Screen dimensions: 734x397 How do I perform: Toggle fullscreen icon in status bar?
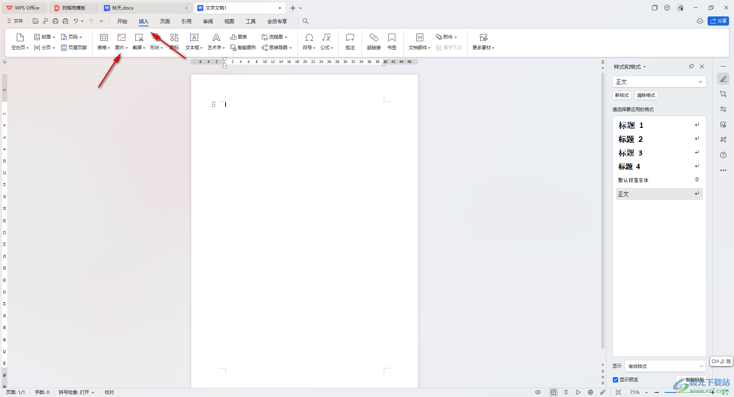click(725, 392)
